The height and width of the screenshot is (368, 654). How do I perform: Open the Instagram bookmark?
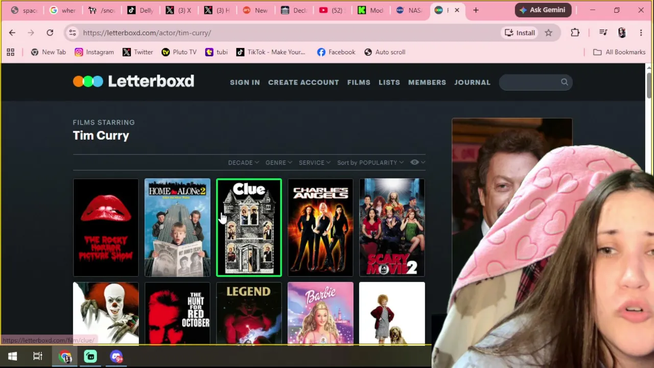[94, 52]
